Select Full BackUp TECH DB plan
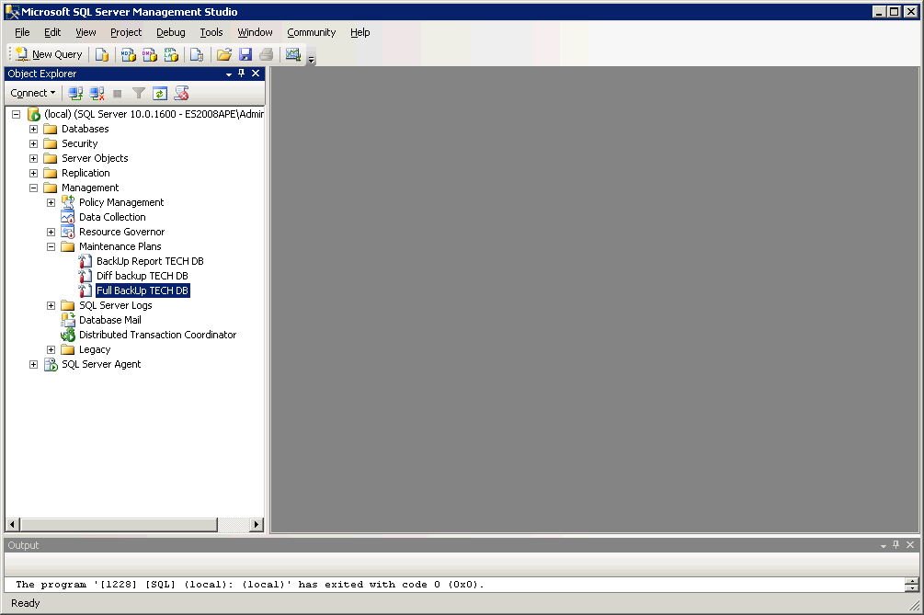Viewport: 924px width, 615px height. pyautogui.click(x=143, y=291)
